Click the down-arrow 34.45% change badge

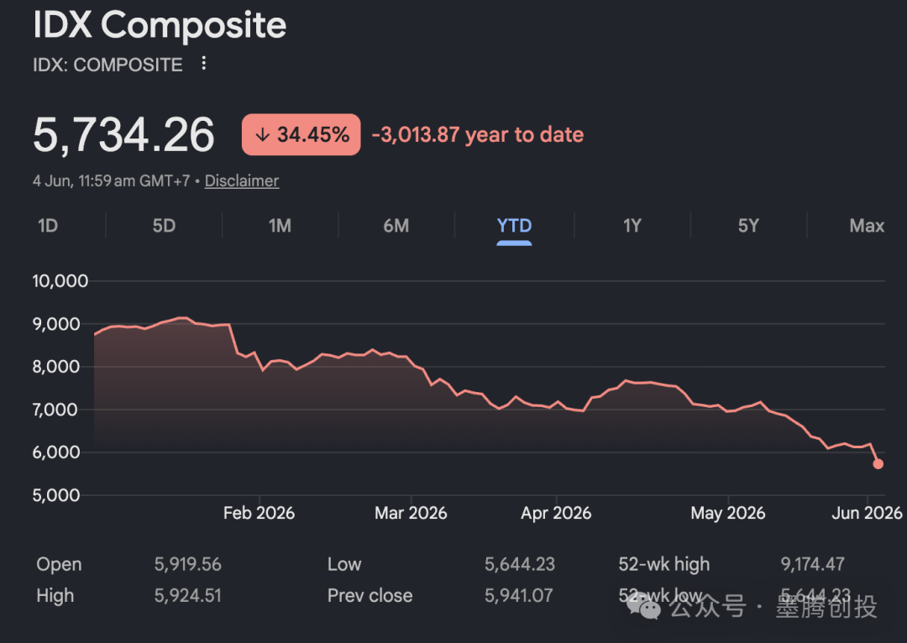point(301,135)
